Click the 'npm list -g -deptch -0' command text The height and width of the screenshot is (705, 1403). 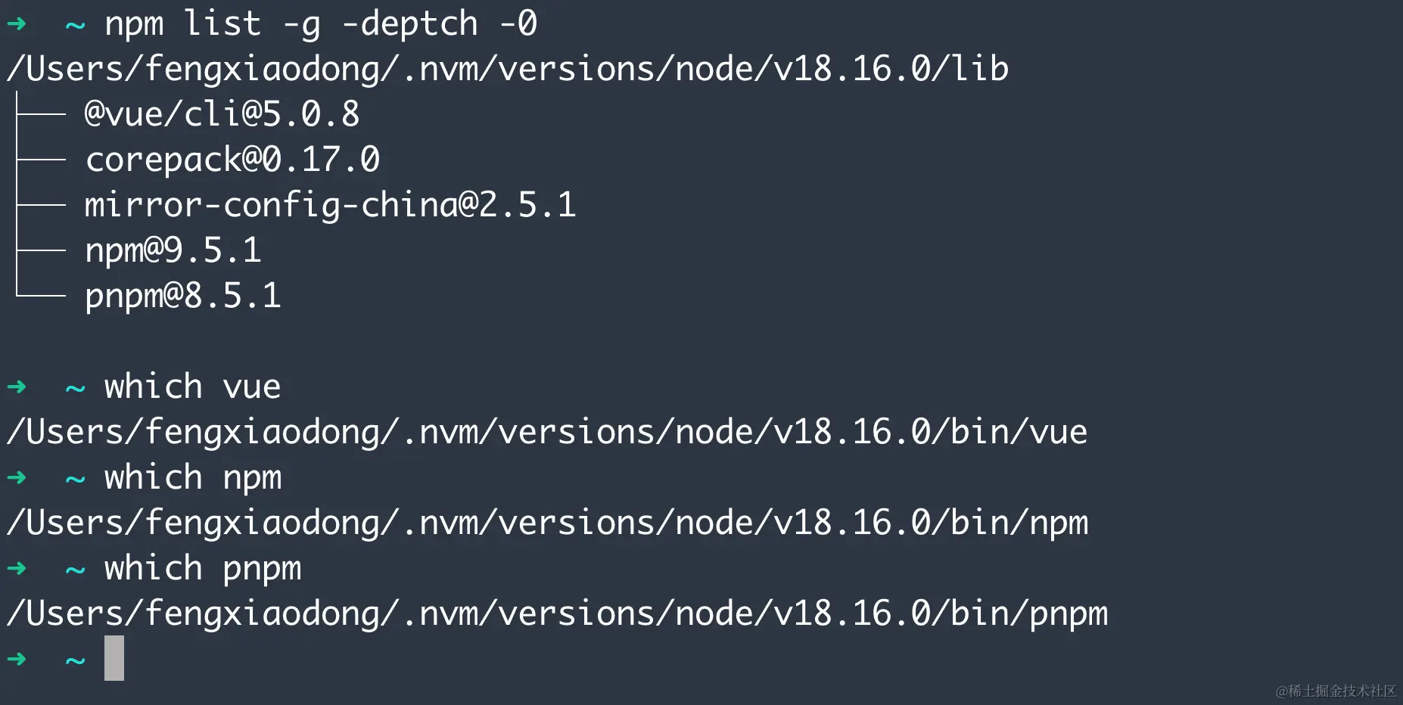(321, 24)
